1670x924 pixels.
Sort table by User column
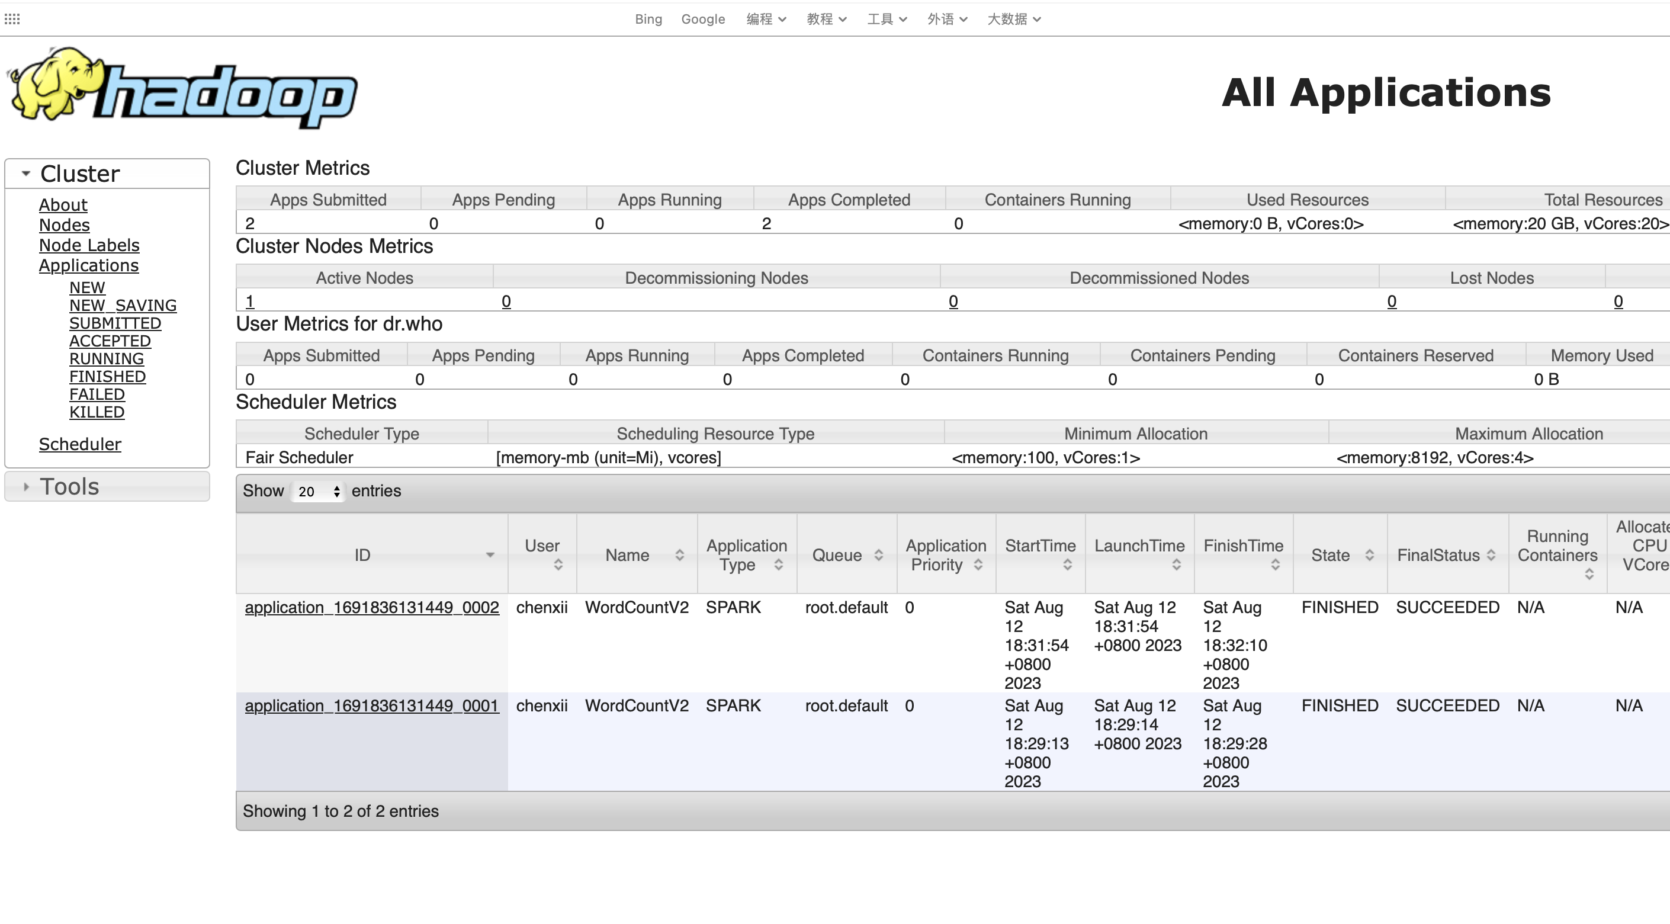pyautogui.click(x=557, y=565)
